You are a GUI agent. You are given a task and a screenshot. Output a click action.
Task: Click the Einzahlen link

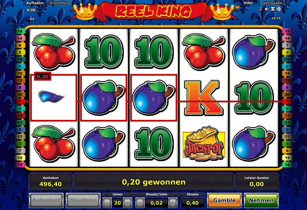[x=59, y=3]
